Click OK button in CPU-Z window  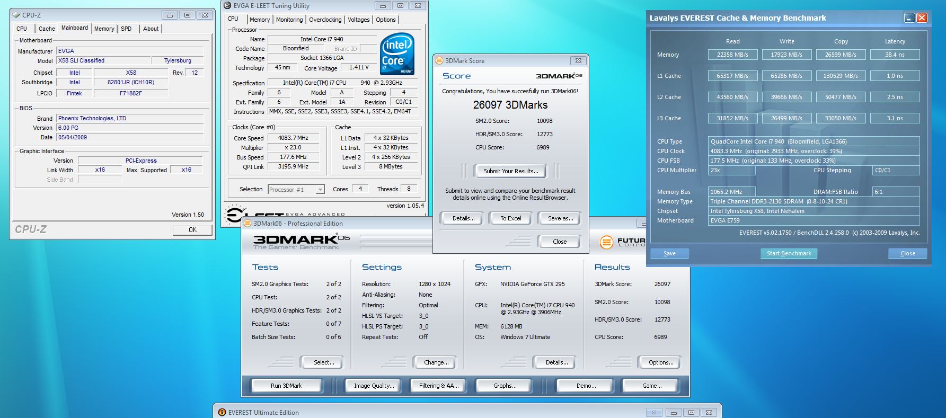tap(192, 229)
